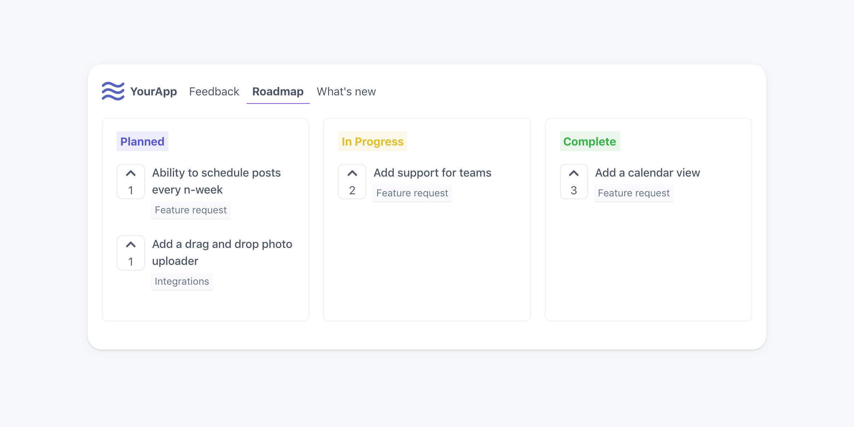Upvote Add a calendar view
854x427 pixels.
tap(574, 182)
